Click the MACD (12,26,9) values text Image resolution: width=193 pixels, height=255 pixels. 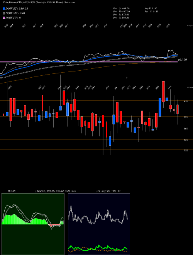point(52,191)
